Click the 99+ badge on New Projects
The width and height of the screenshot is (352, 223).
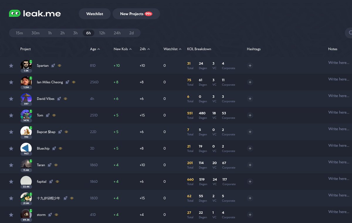[x=149, y=13]
